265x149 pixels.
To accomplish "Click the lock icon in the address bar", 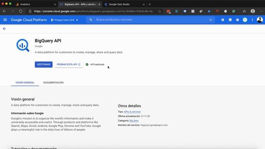I will [x=30, y=11].
